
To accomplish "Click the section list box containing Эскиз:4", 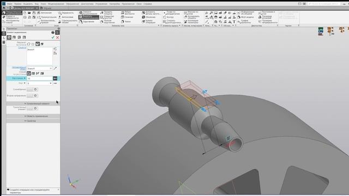I will [40, 56].
